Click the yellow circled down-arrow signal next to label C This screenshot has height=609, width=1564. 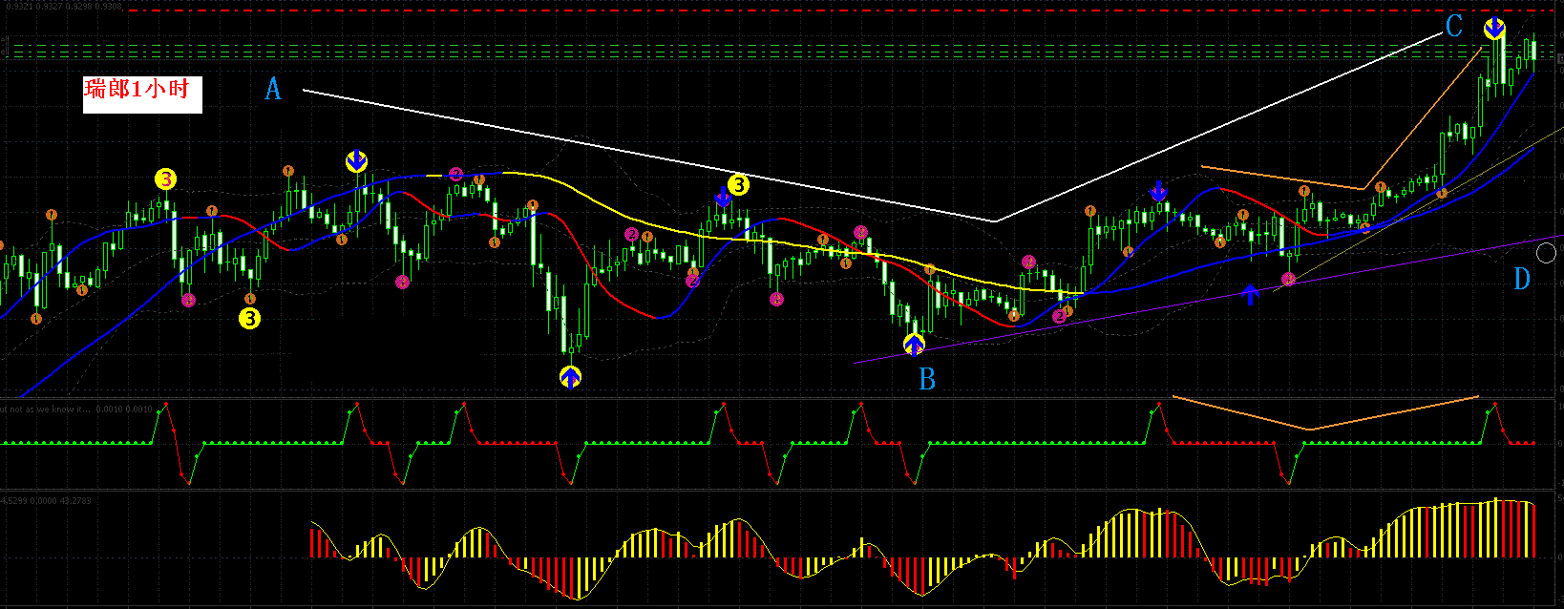pyautogui.click(x=1494, y=30)
